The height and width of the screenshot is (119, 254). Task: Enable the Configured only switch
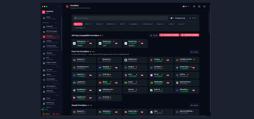tap(172, 18)
